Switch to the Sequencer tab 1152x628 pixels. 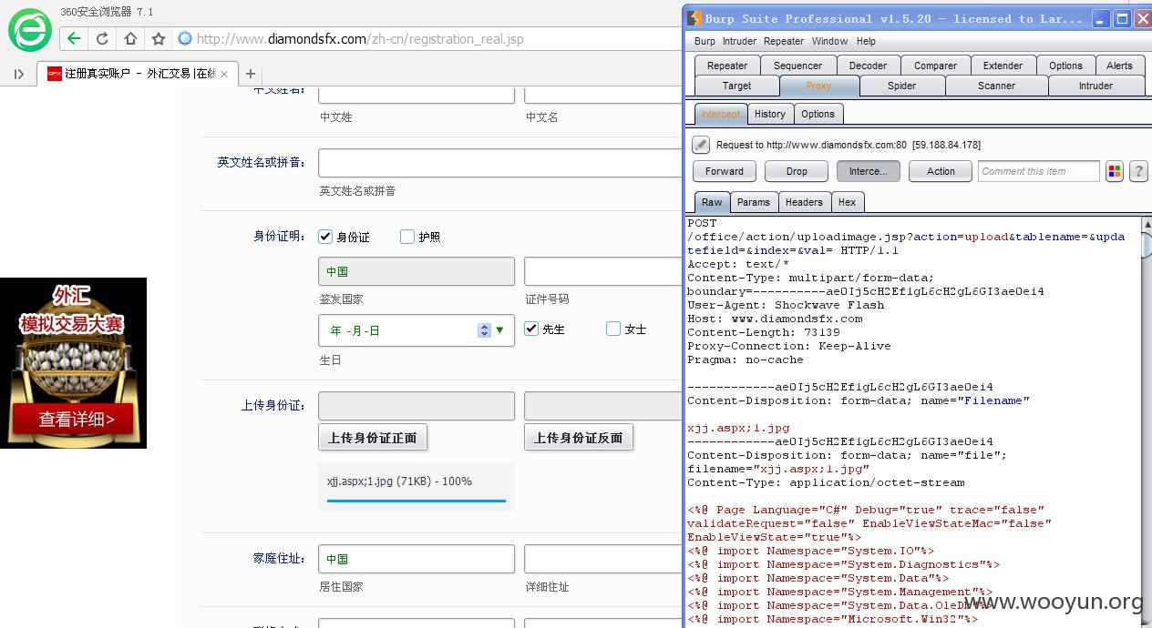[797, 66]
